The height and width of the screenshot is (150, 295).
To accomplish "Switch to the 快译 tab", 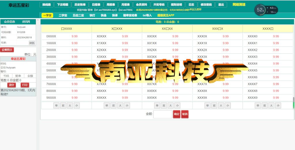I will (115, 15).
